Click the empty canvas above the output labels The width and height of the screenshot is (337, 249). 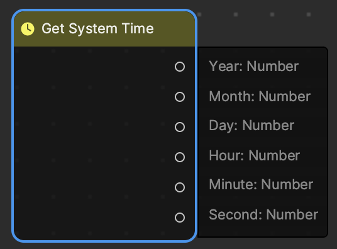(x=262, y=30)
